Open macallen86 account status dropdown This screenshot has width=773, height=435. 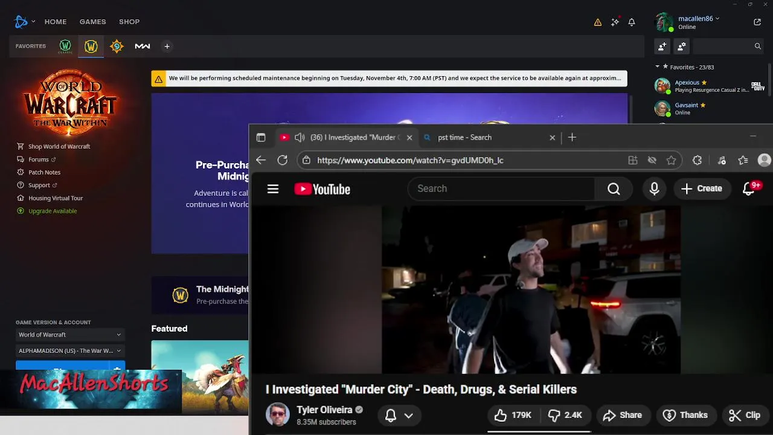pos(699,19)
